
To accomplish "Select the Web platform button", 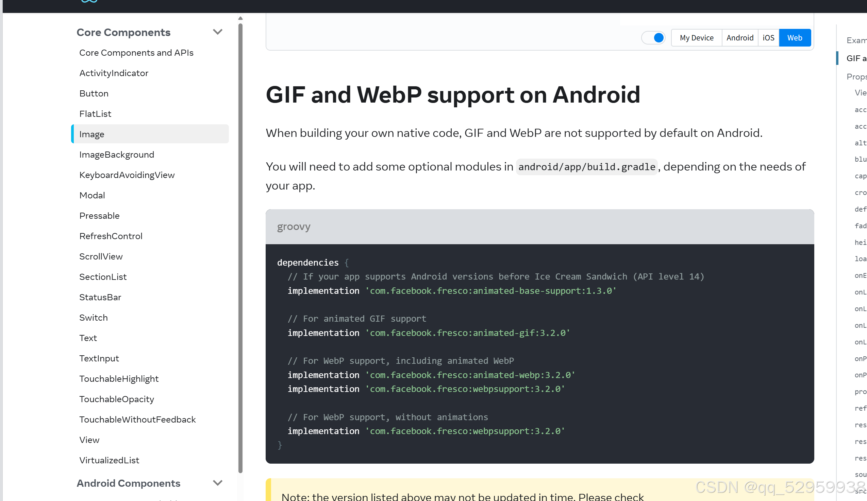I will click(795, 38).
